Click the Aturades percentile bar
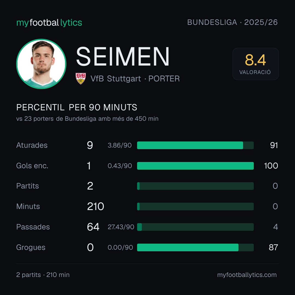Viewport: 295px width, 295px height. pyautogui.click(x=195, y=145)
